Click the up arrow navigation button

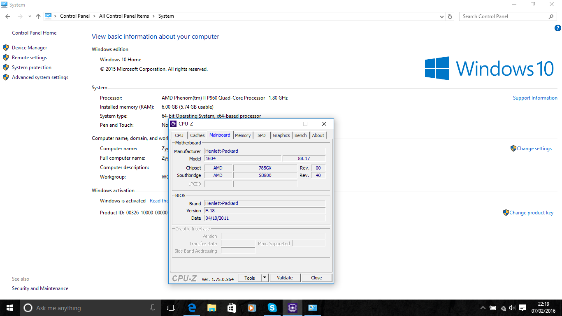[38, 16]
